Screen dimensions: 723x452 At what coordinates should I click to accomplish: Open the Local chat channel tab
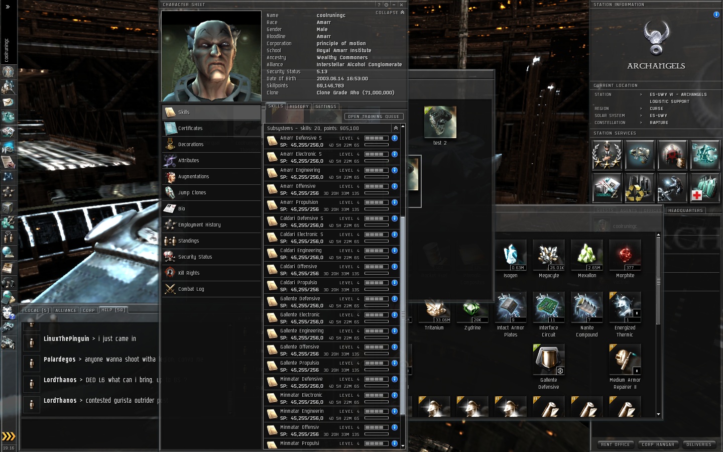(37, 310)
